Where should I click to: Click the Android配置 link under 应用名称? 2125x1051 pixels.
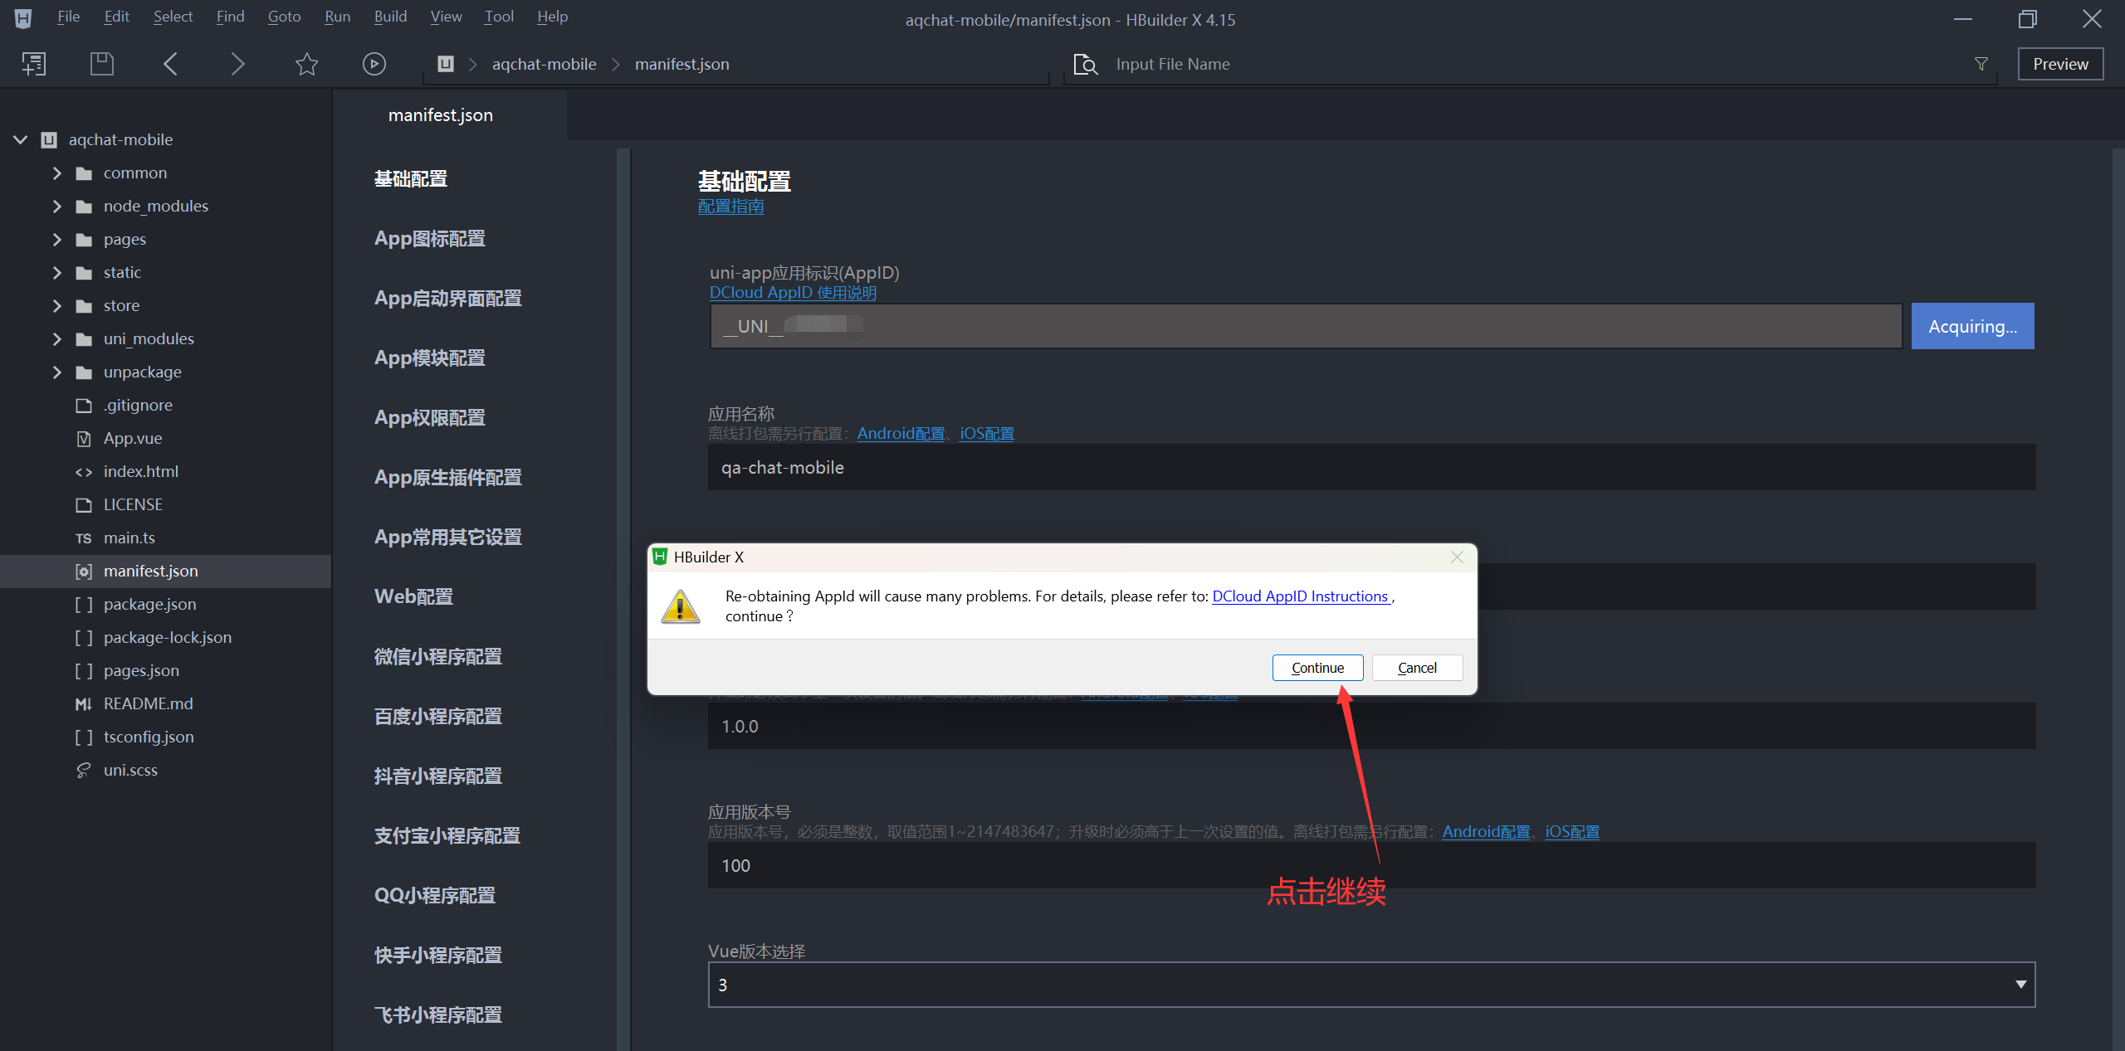901,434
